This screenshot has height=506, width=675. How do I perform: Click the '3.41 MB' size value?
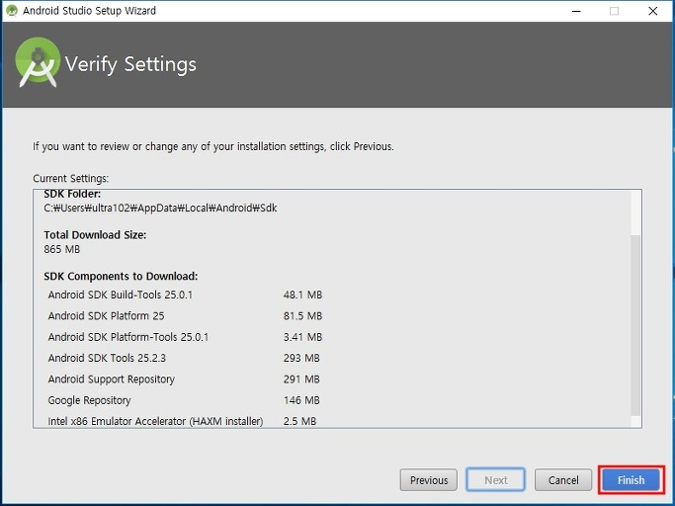point(302,337)
